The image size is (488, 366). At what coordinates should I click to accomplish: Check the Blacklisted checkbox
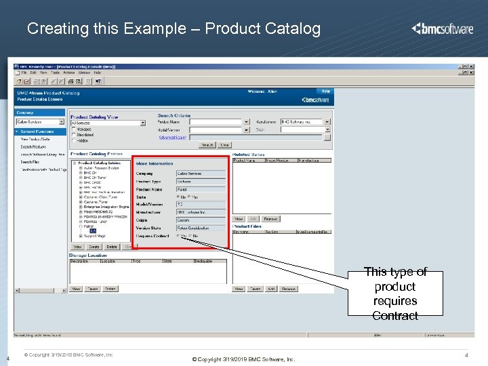74,135
